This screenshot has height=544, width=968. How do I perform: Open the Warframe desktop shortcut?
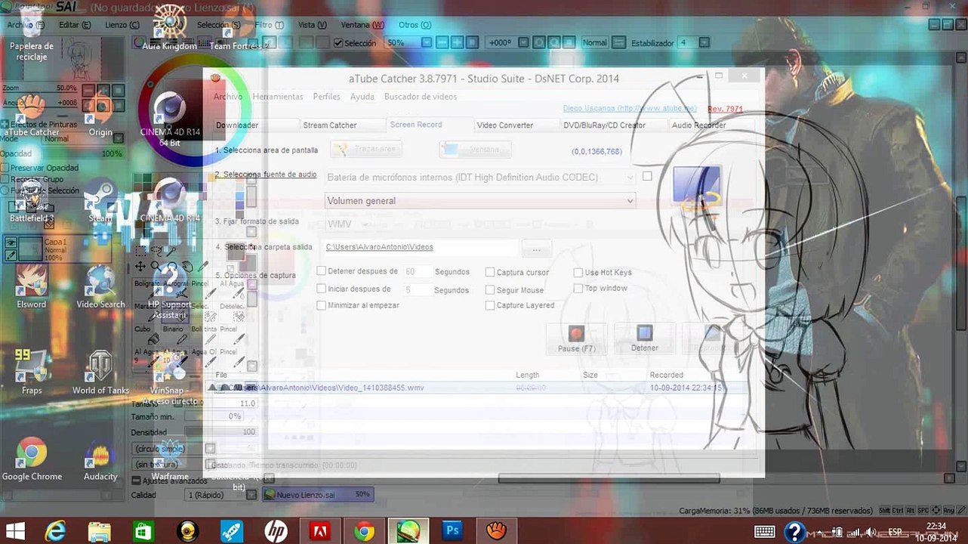pos(170,459)
